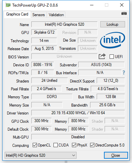The image size is (132, 163).
Task: Toggle the PhysX checkbox
Action: pos(74,145)
